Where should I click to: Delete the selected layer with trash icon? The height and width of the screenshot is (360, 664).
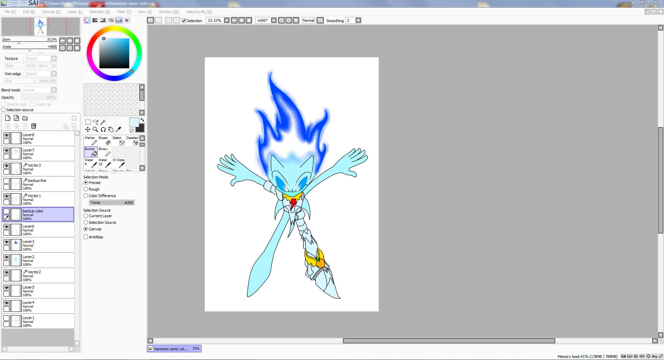[34, 126]
